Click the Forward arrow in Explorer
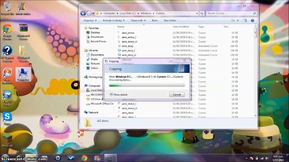289x162 pixels. tap(89, 13)
